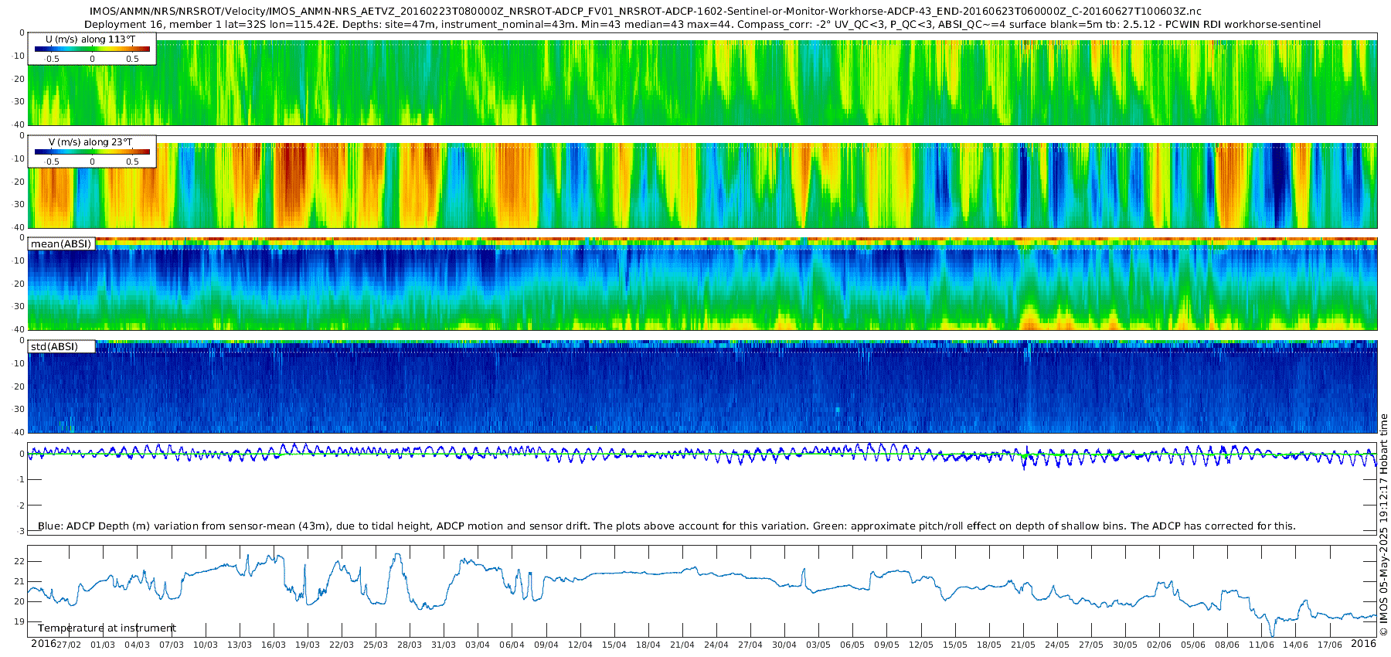Image resolution: width=1391 pixels, height=657 pixels.
Task: Select the mean(ABSI) panel label
Action: (61, 243)
